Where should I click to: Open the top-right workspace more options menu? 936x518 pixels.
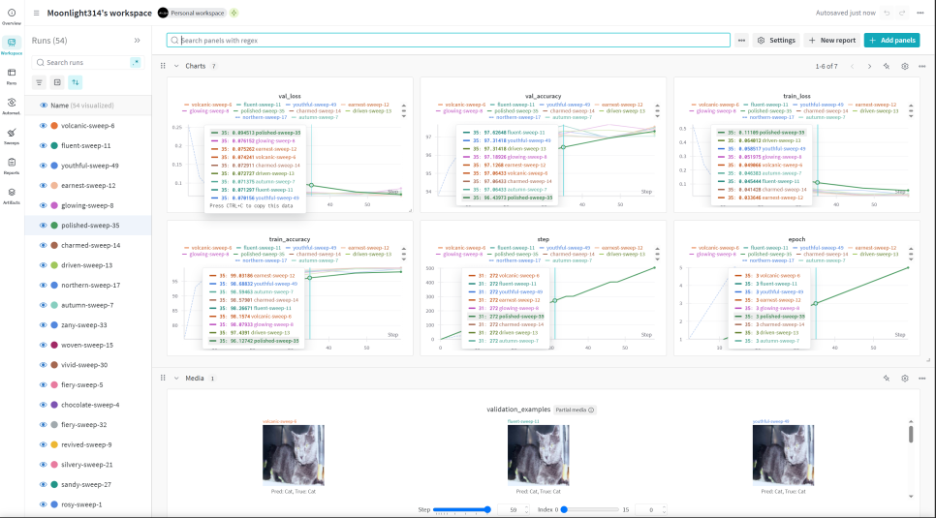(920, 13)
